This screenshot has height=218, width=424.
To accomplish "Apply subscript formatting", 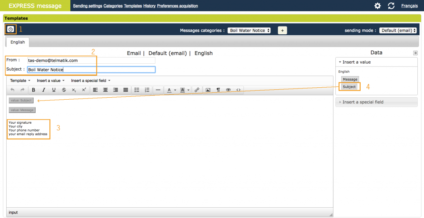I will [x=74, y=90].
